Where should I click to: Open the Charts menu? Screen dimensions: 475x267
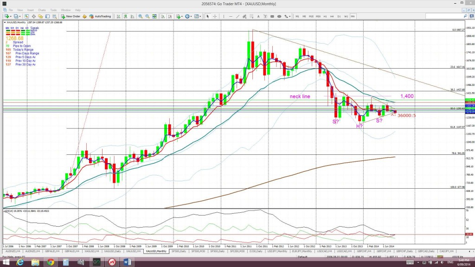point(42,9)
